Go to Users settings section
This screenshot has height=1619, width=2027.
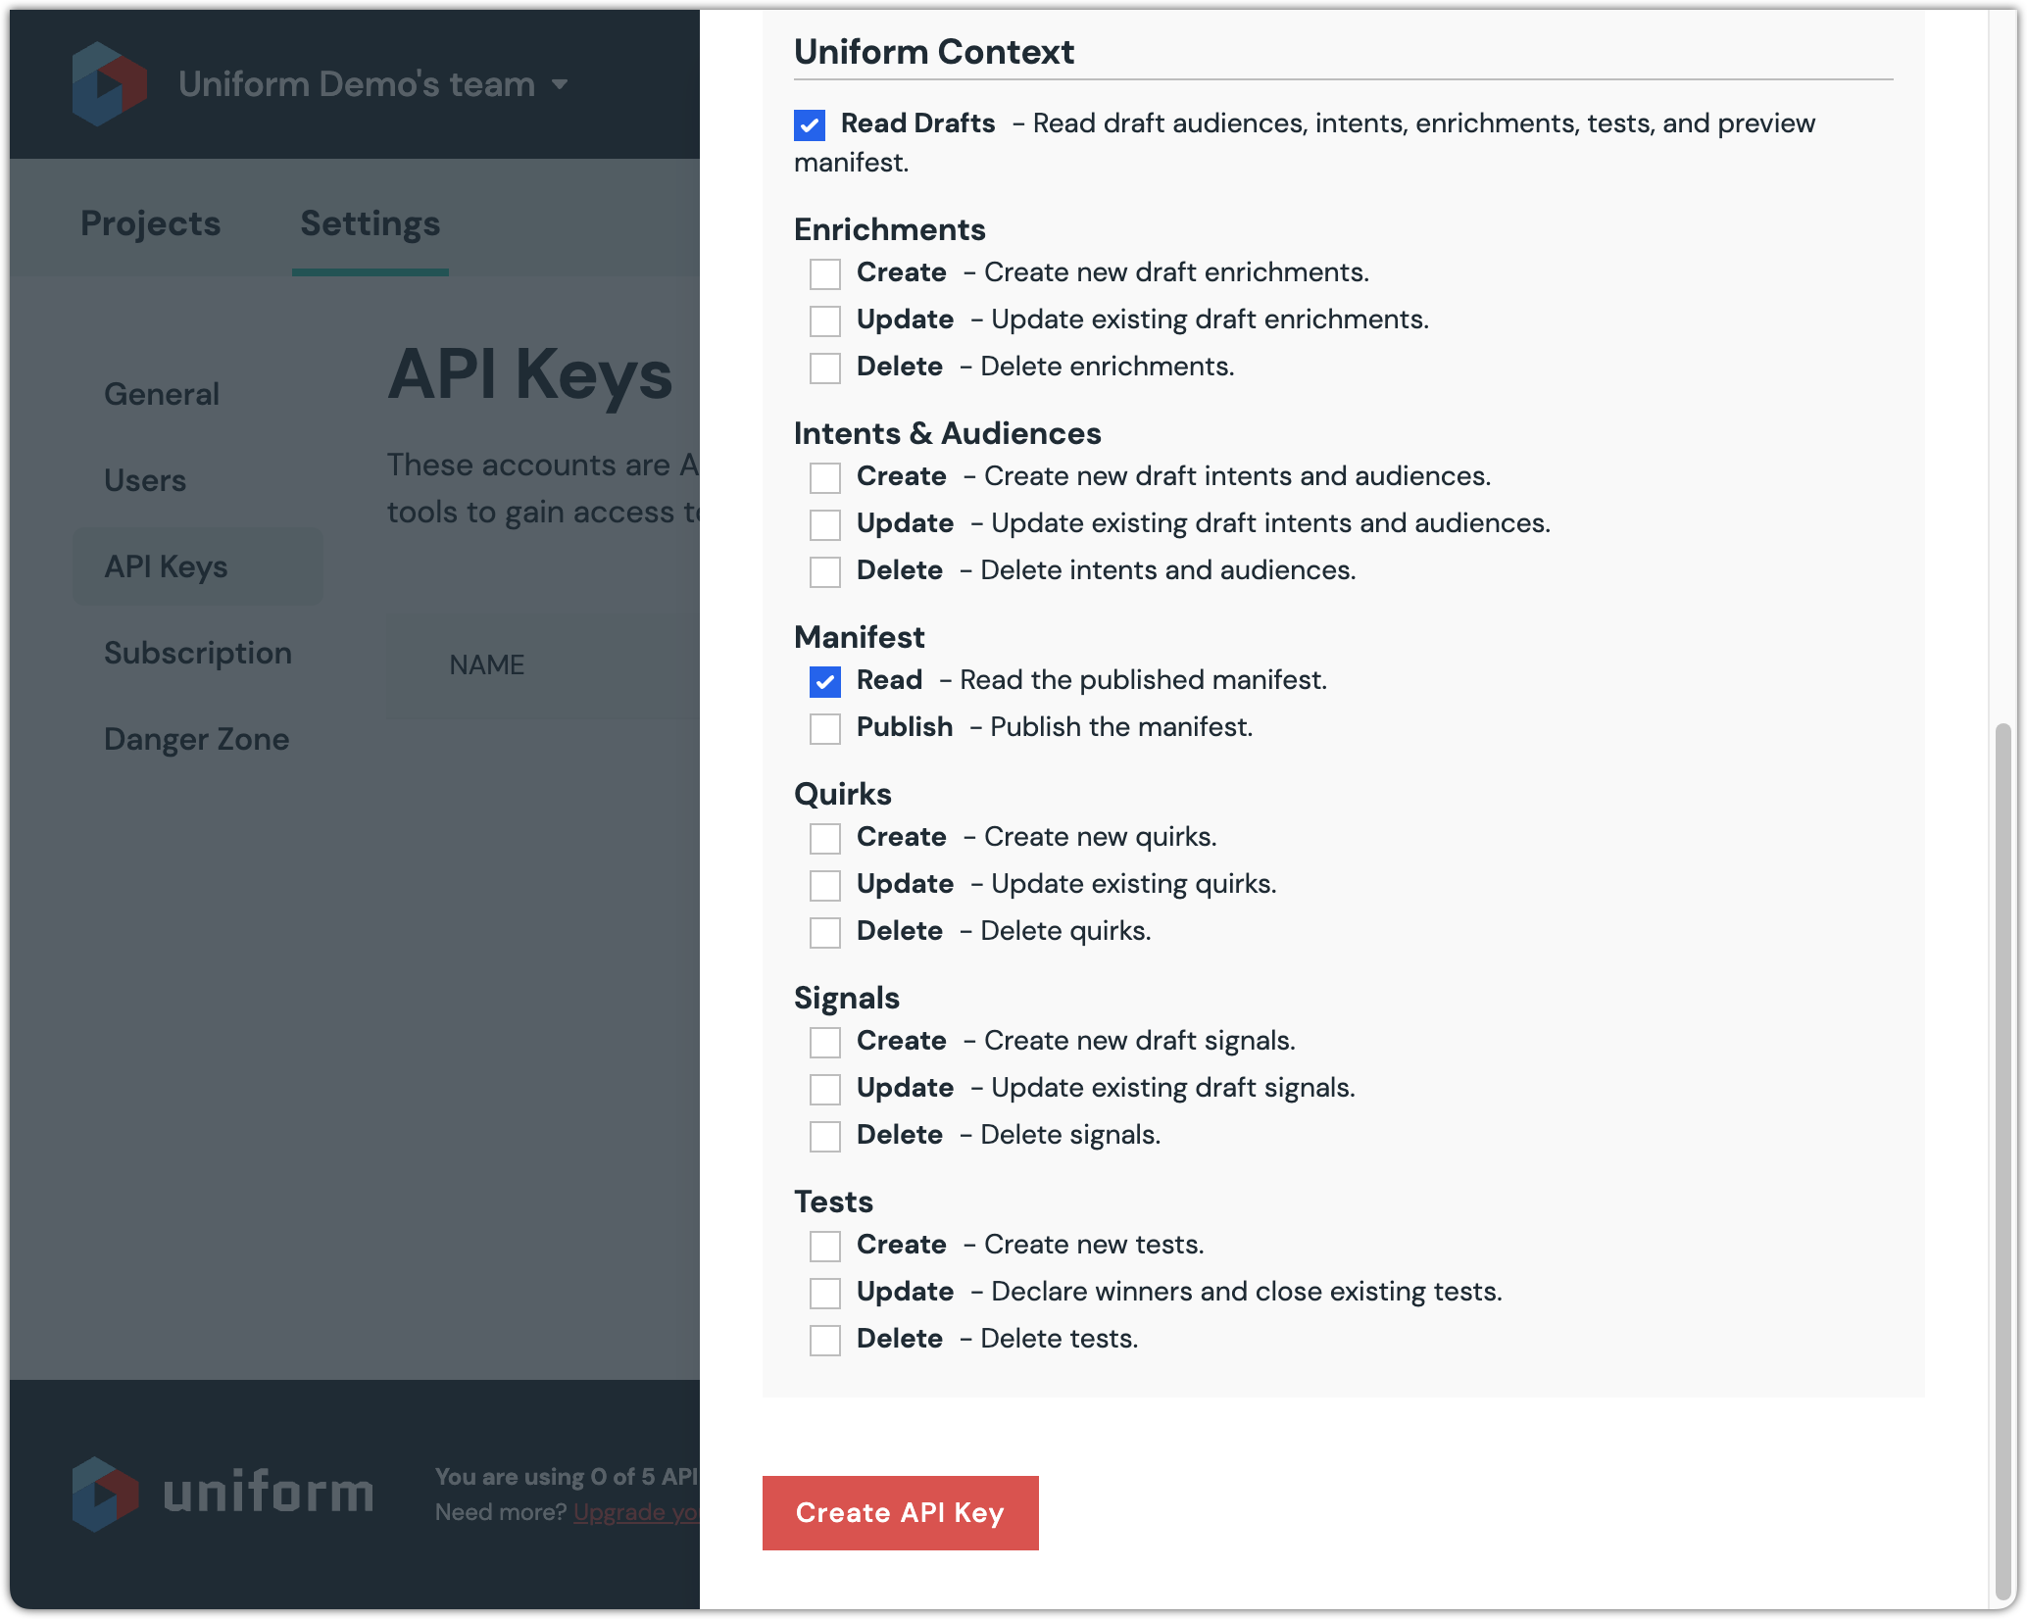(x=145, y=480)
